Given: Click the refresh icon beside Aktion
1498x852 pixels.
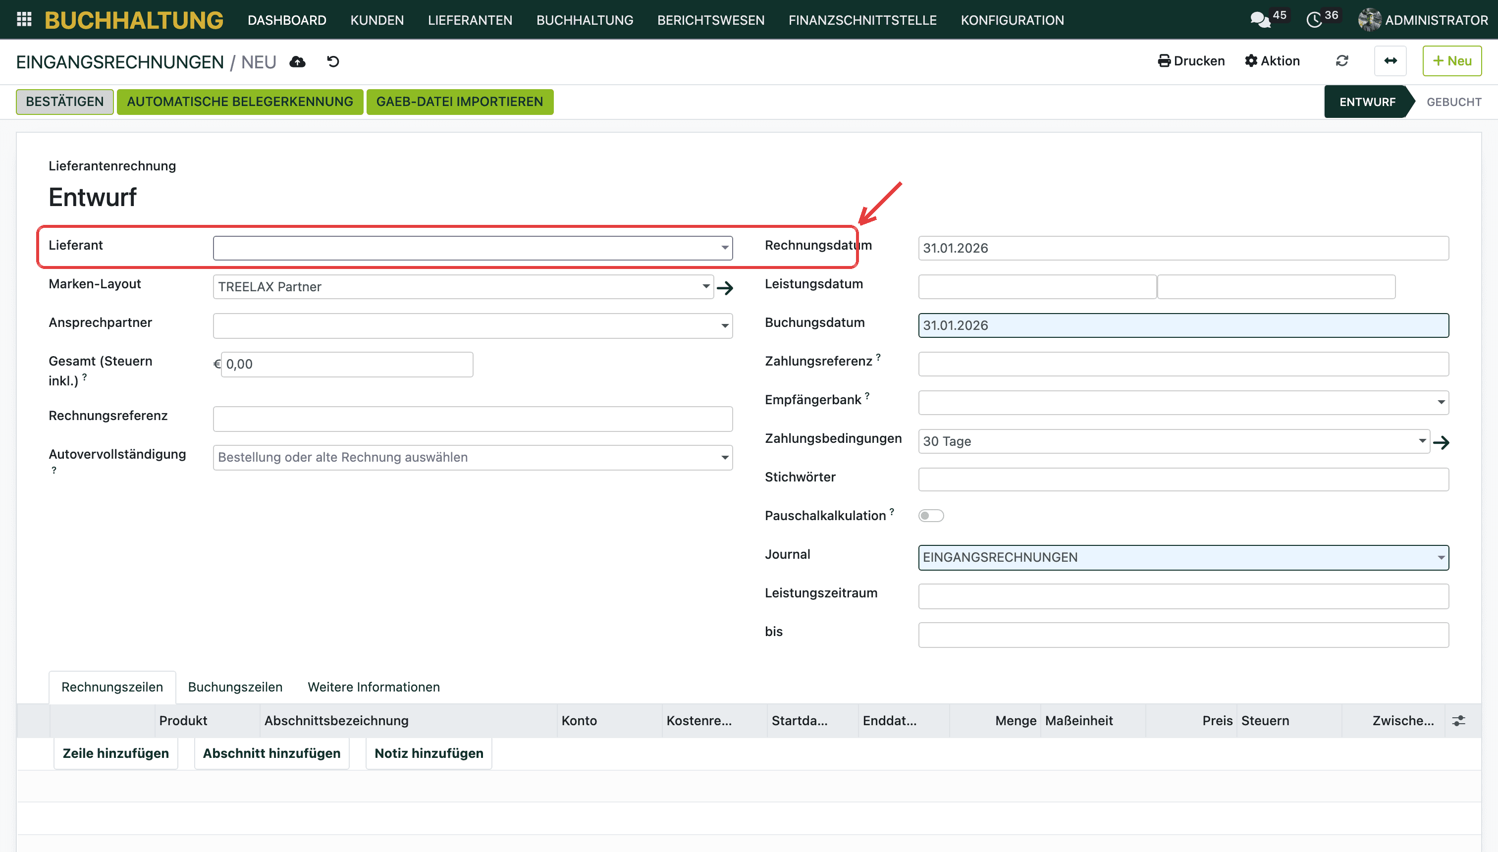Looking at the screenshot, I should click(x=1342, y=61).
